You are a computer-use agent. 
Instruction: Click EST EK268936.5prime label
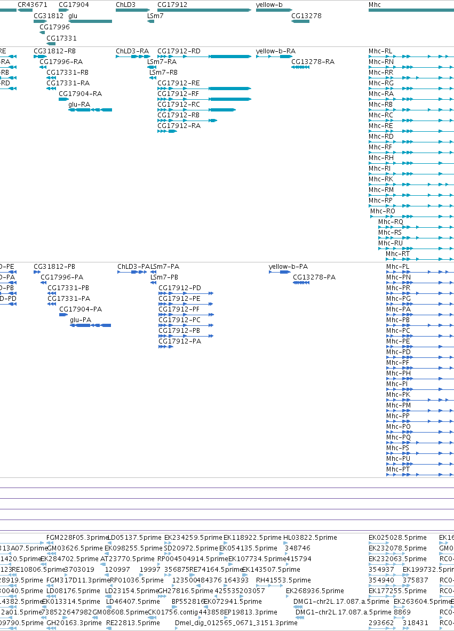click(x=315, y=591)
